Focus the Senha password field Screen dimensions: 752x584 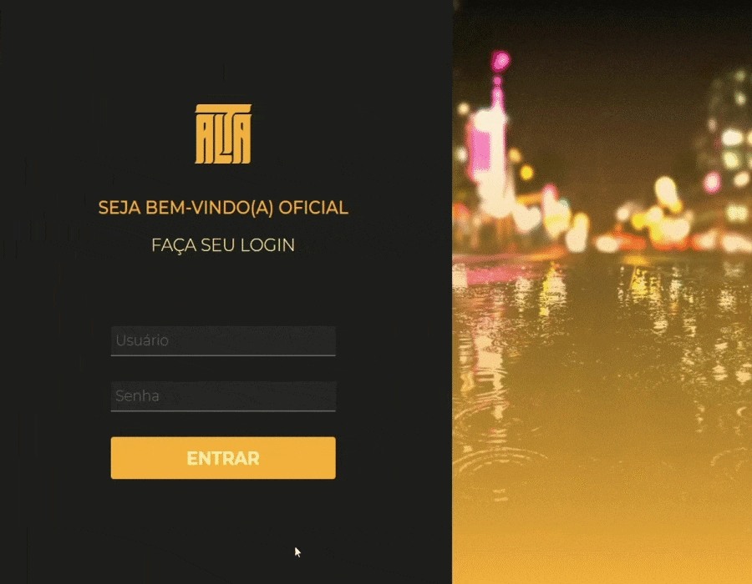point(223,396)
